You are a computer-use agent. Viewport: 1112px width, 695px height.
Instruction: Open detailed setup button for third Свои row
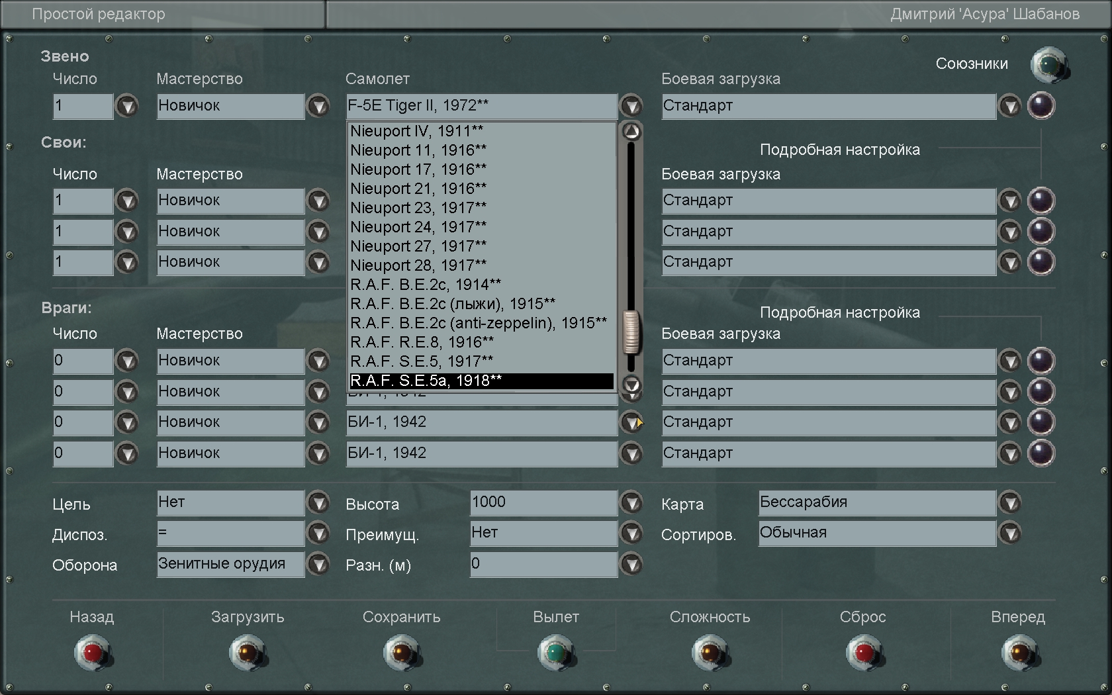pyautogui.click(x=1041, y=262)
